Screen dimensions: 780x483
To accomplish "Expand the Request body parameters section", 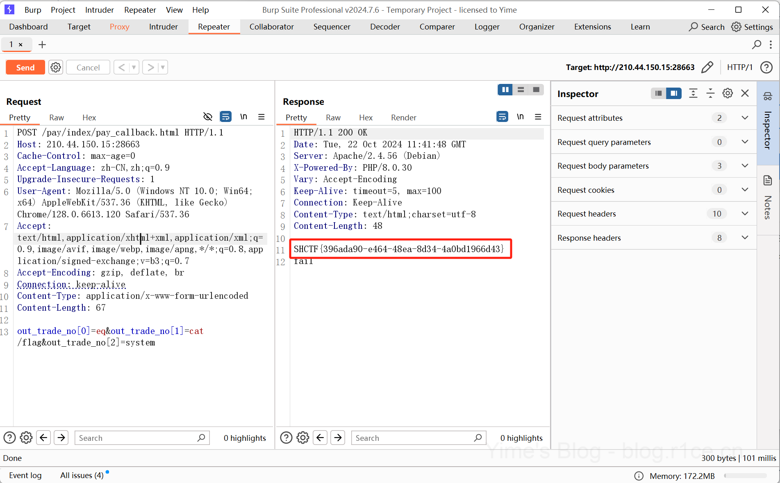I will pos(745,166).
